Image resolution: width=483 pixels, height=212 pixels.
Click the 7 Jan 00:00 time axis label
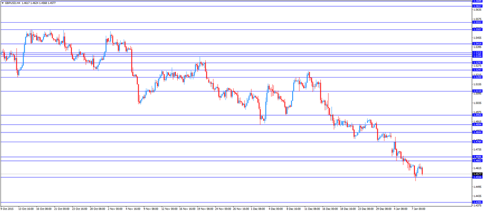click(x=418, y=208)
